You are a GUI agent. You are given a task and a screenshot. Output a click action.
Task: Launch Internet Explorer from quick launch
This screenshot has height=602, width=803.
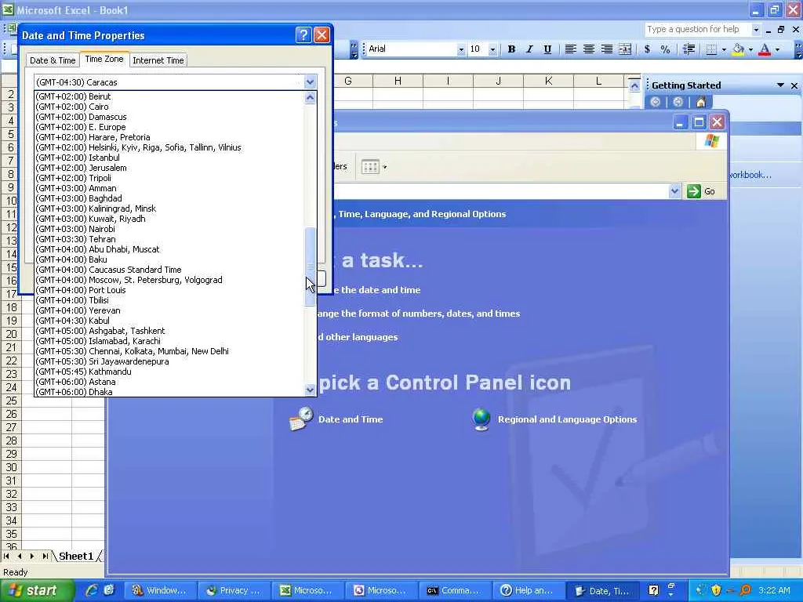(x=92, y=590)
